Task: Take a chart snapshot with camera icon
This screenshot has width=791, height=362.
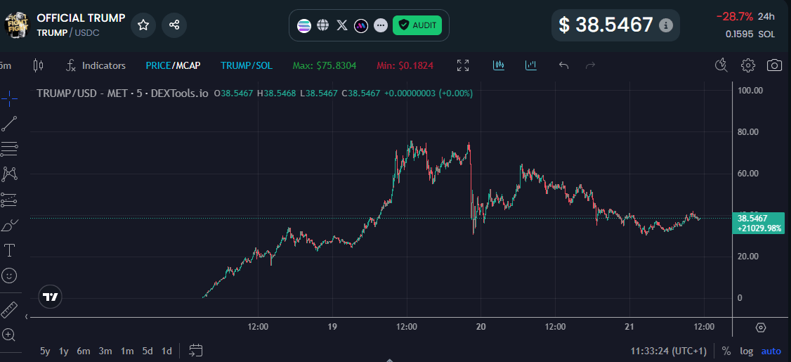Action: pyautogui.click(x=774, y=65)
